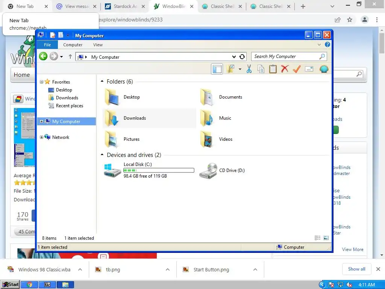Image resolution: width=385 pixels, height=289 pixels.
Task: Open the Computer ribbon tab
Action: point(73,45)
